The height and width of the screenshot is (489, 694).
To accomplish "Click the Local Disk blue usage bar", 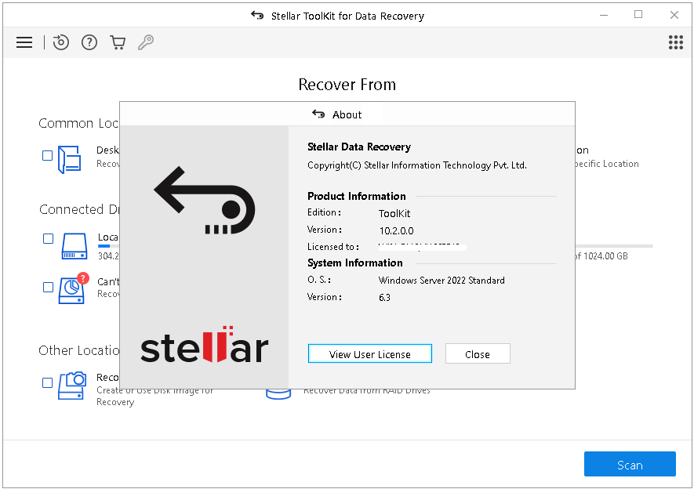I will point(104,246).
